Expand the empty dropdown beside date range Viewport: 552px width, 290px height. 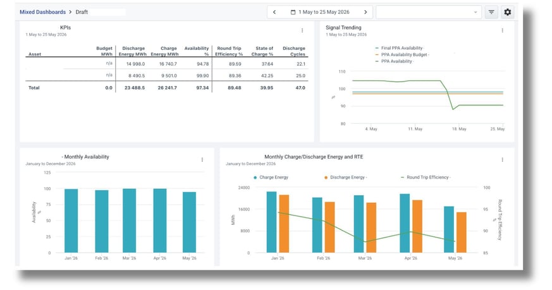(x=429, y=12)
